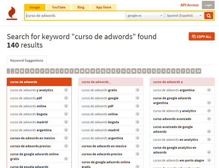
Task: Click the keyword search input field
Action: click(x=75, y=15)
